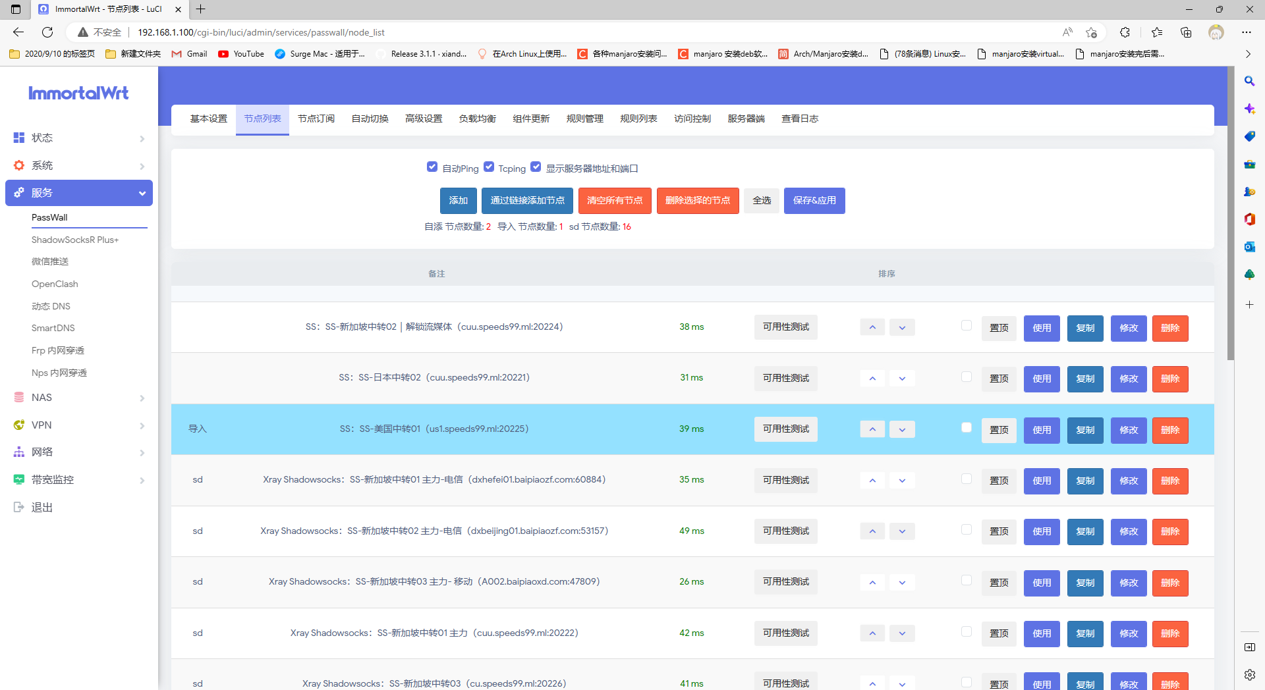
Task: Expand the NAS sidebar menu
Action: pos(79,398)
